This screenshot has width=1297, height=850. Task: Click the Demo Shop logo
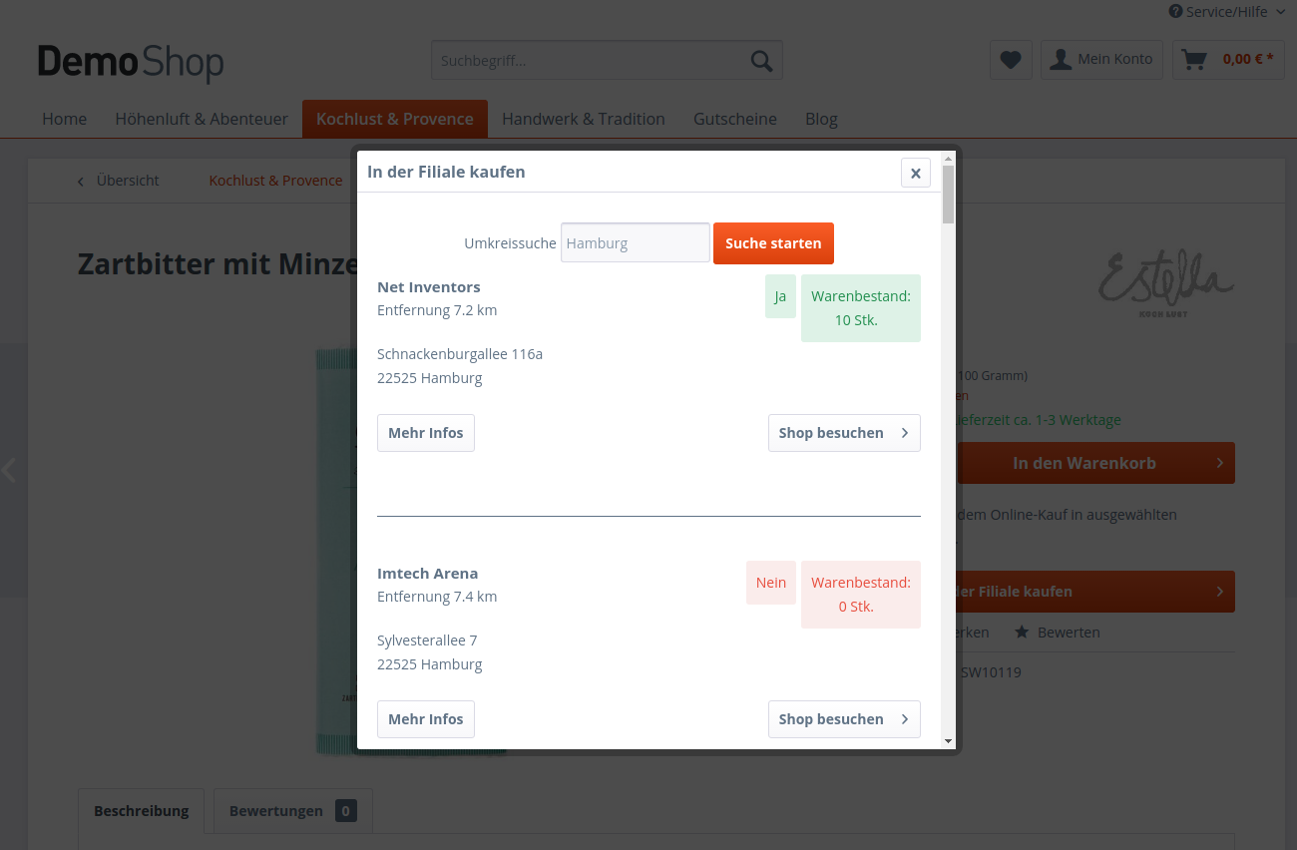(131, 62)
